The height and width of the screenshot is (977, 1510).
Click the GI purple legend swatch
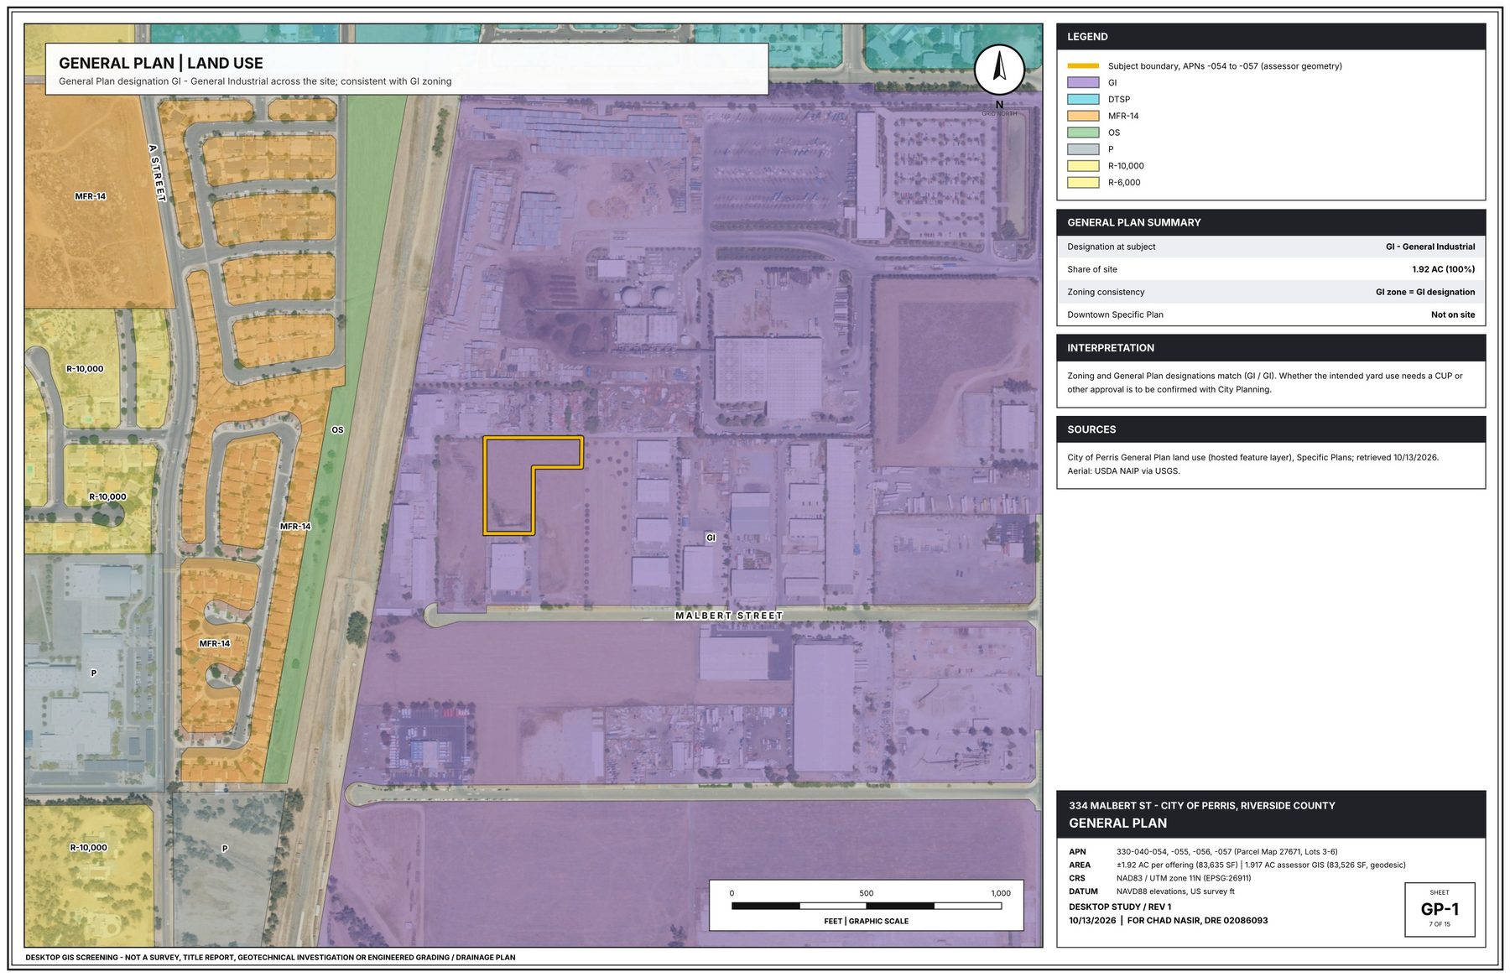[1082, 83]
